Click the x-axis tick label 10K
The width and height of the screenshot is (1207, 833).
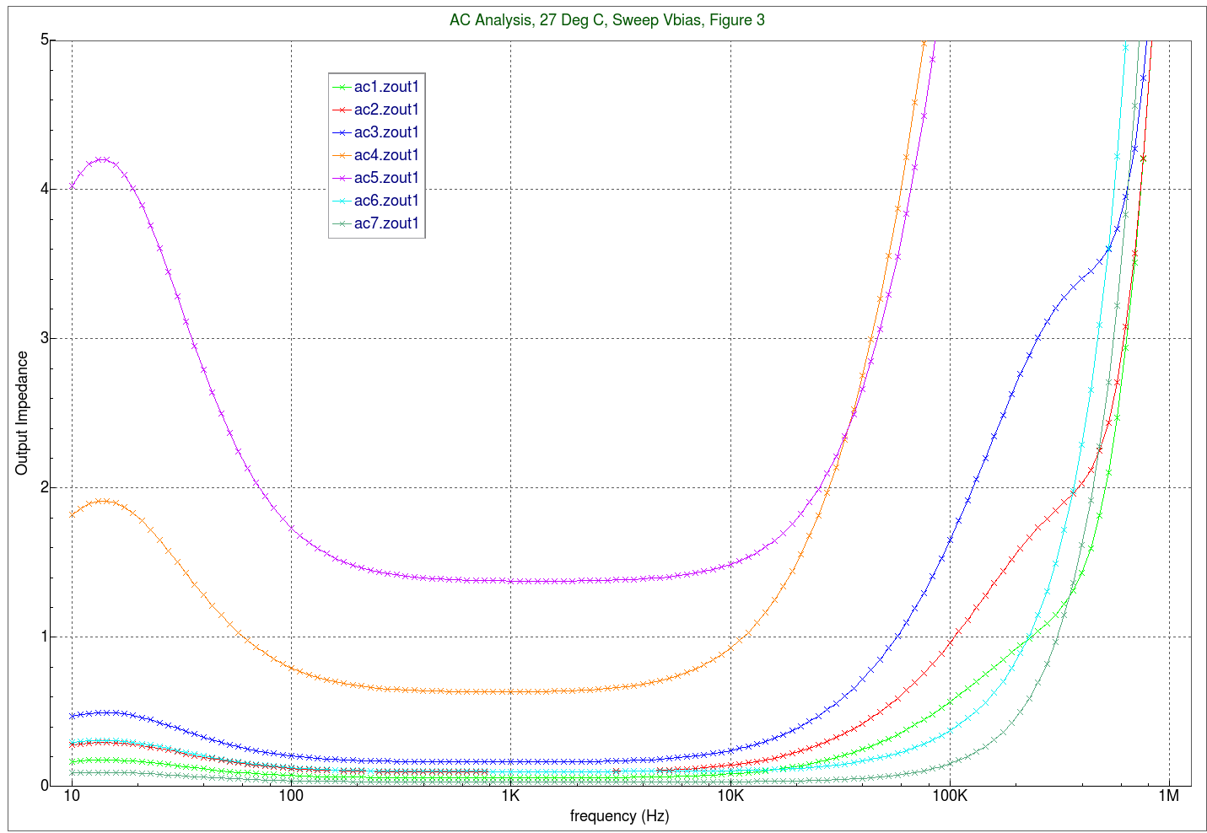(x=730, y=796)
